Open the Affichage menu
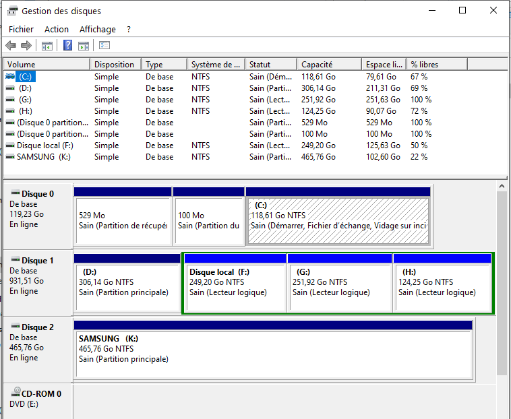Image resolution: width=511 pixels, height=419 pixels. coord(98,29)
